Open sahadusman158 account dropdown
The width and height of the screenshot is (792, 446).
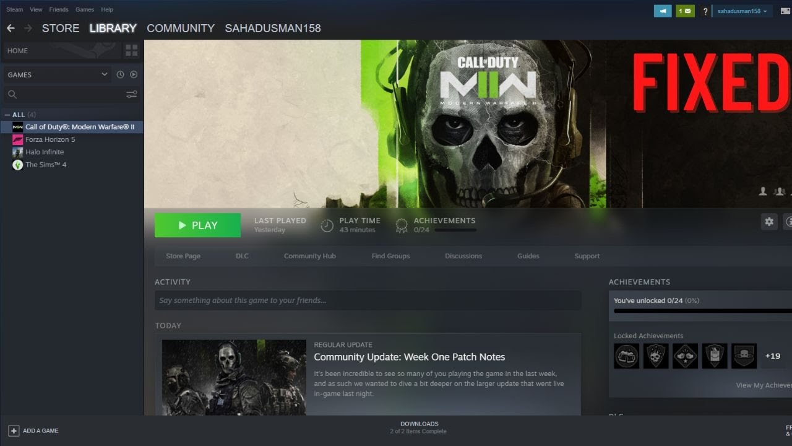[x=742, y=11]
